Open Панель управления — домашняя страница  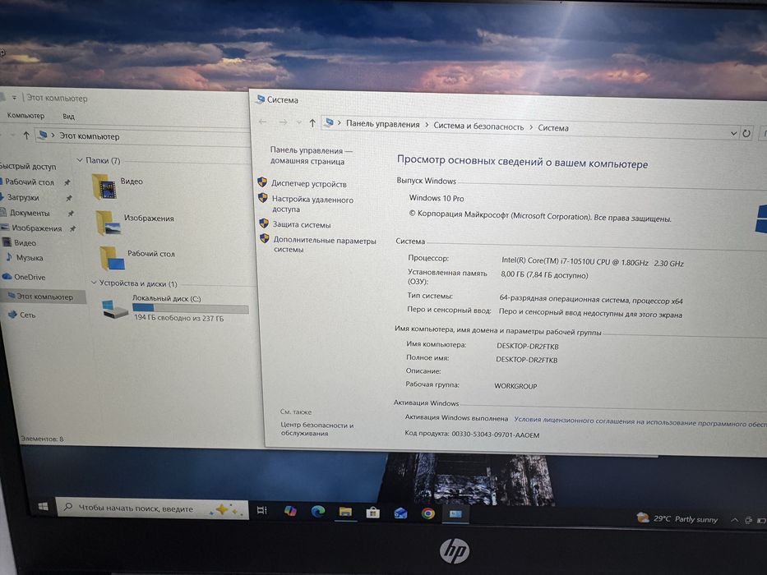click(x=311, y=156)
